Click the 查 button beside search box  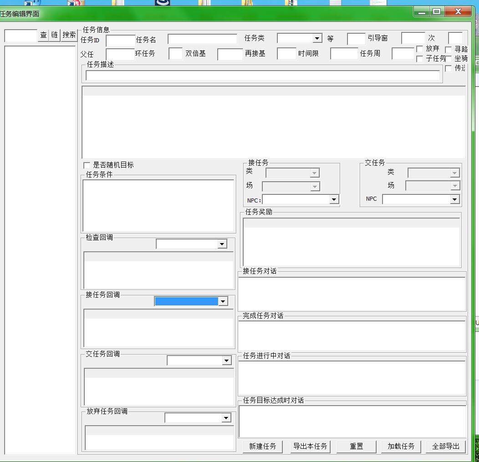click(43, 35)
